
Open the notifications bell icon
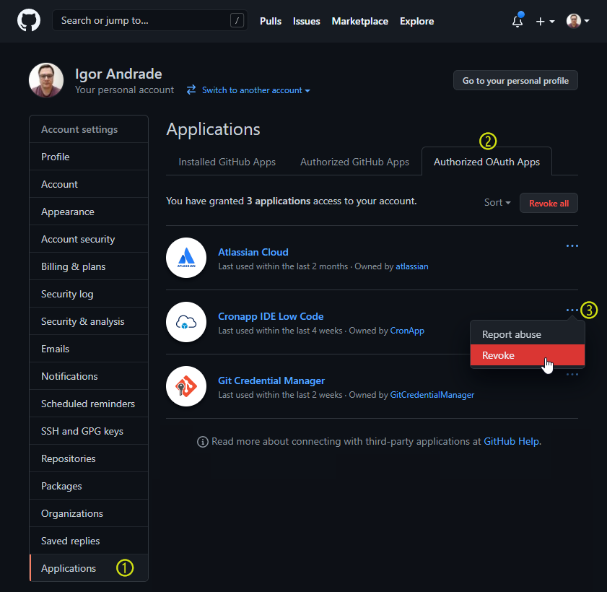518,21
